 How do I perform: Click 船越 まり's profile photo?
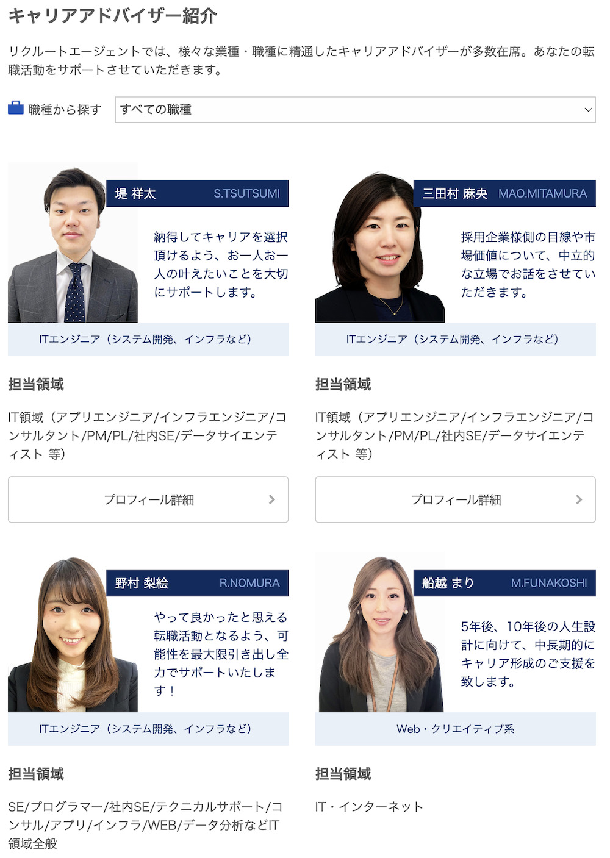[x=380, y=632]
